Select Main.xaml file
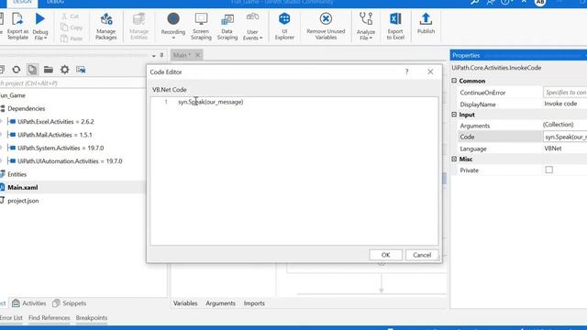This screenshot has height=330, width=587. 22,187
